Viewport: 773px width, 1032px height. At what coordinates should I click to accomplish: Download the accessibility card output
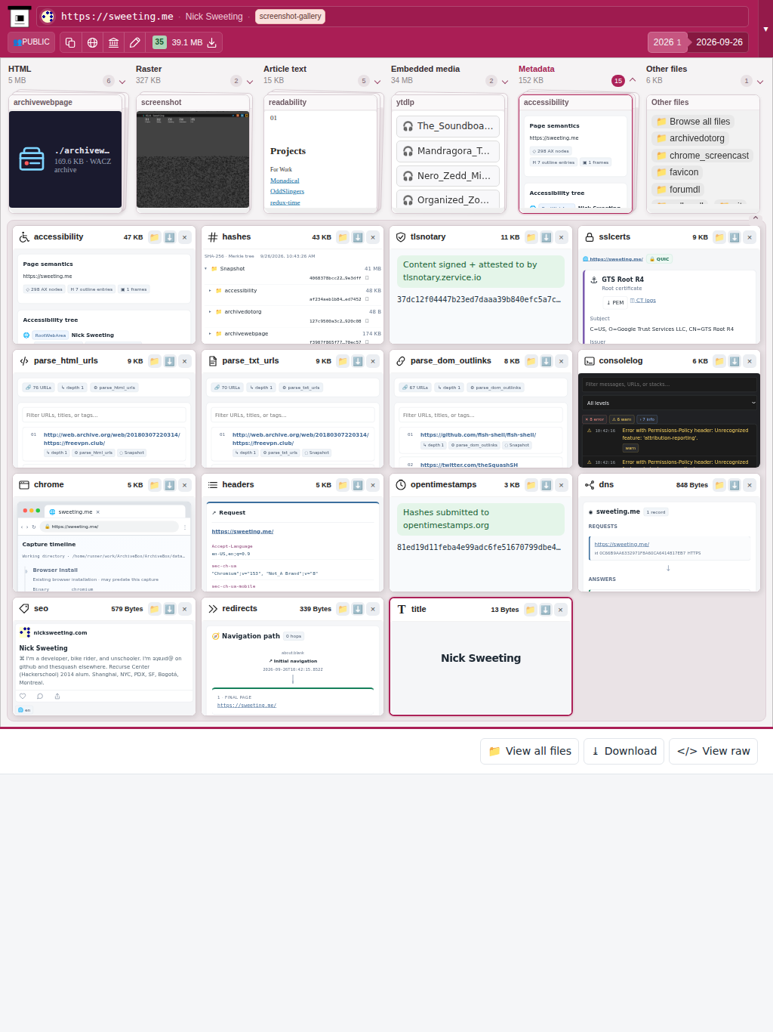170,237
